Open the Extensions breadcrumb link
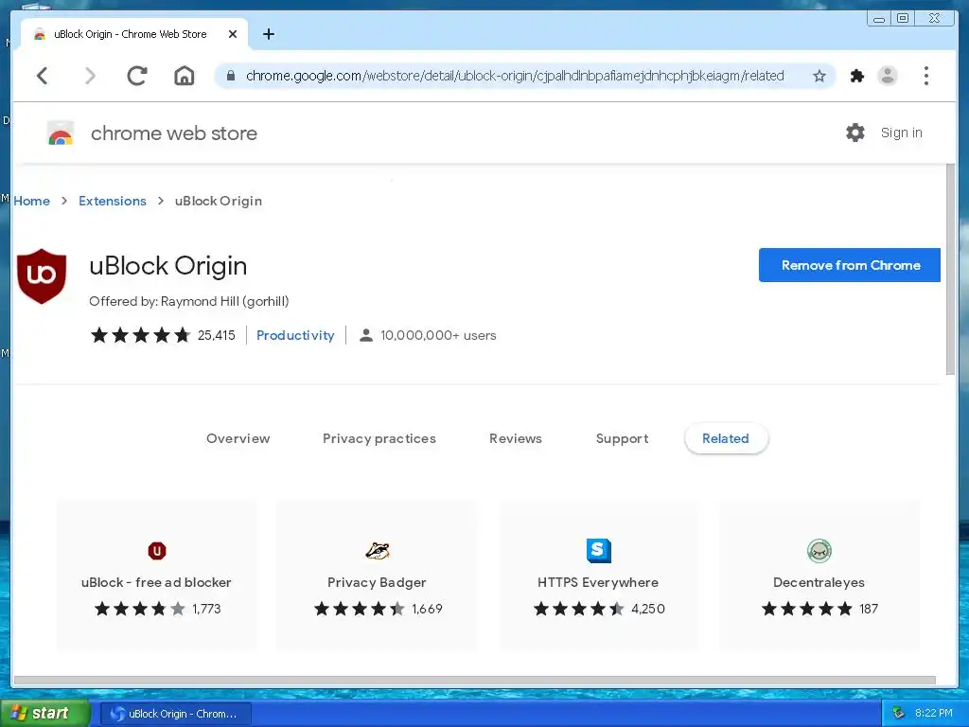The image size is (969, 727). click(x=113, y=201)
